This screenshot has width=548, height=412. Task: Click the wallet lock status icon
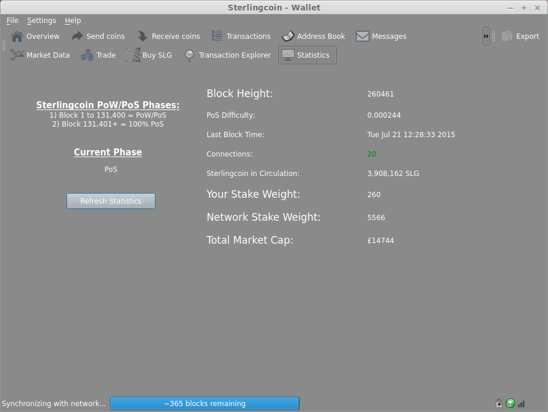[499, 403]
